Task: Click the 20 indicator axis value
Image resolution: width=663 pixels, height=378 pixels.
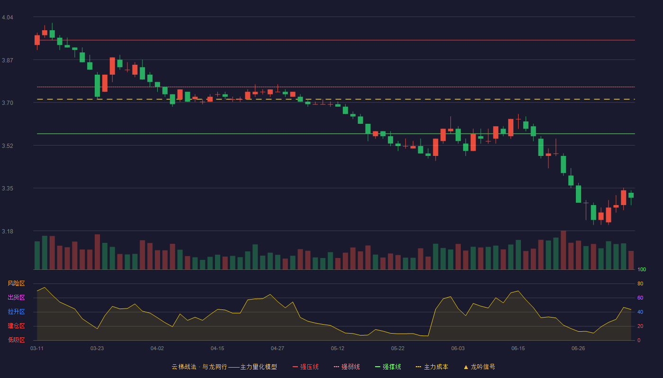Action: [640, 326]
